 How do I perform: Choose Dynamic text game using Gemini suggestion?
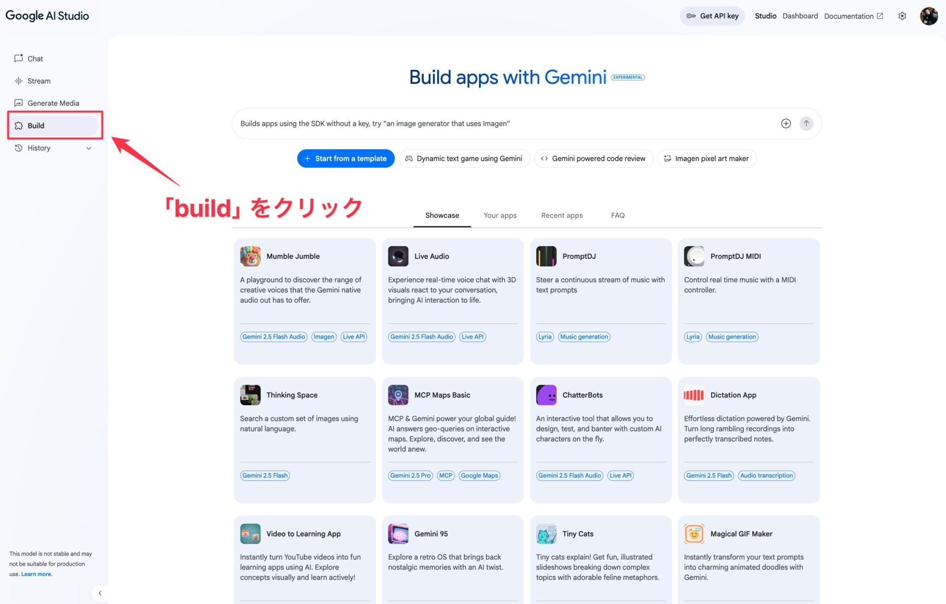tap(464, 159)
